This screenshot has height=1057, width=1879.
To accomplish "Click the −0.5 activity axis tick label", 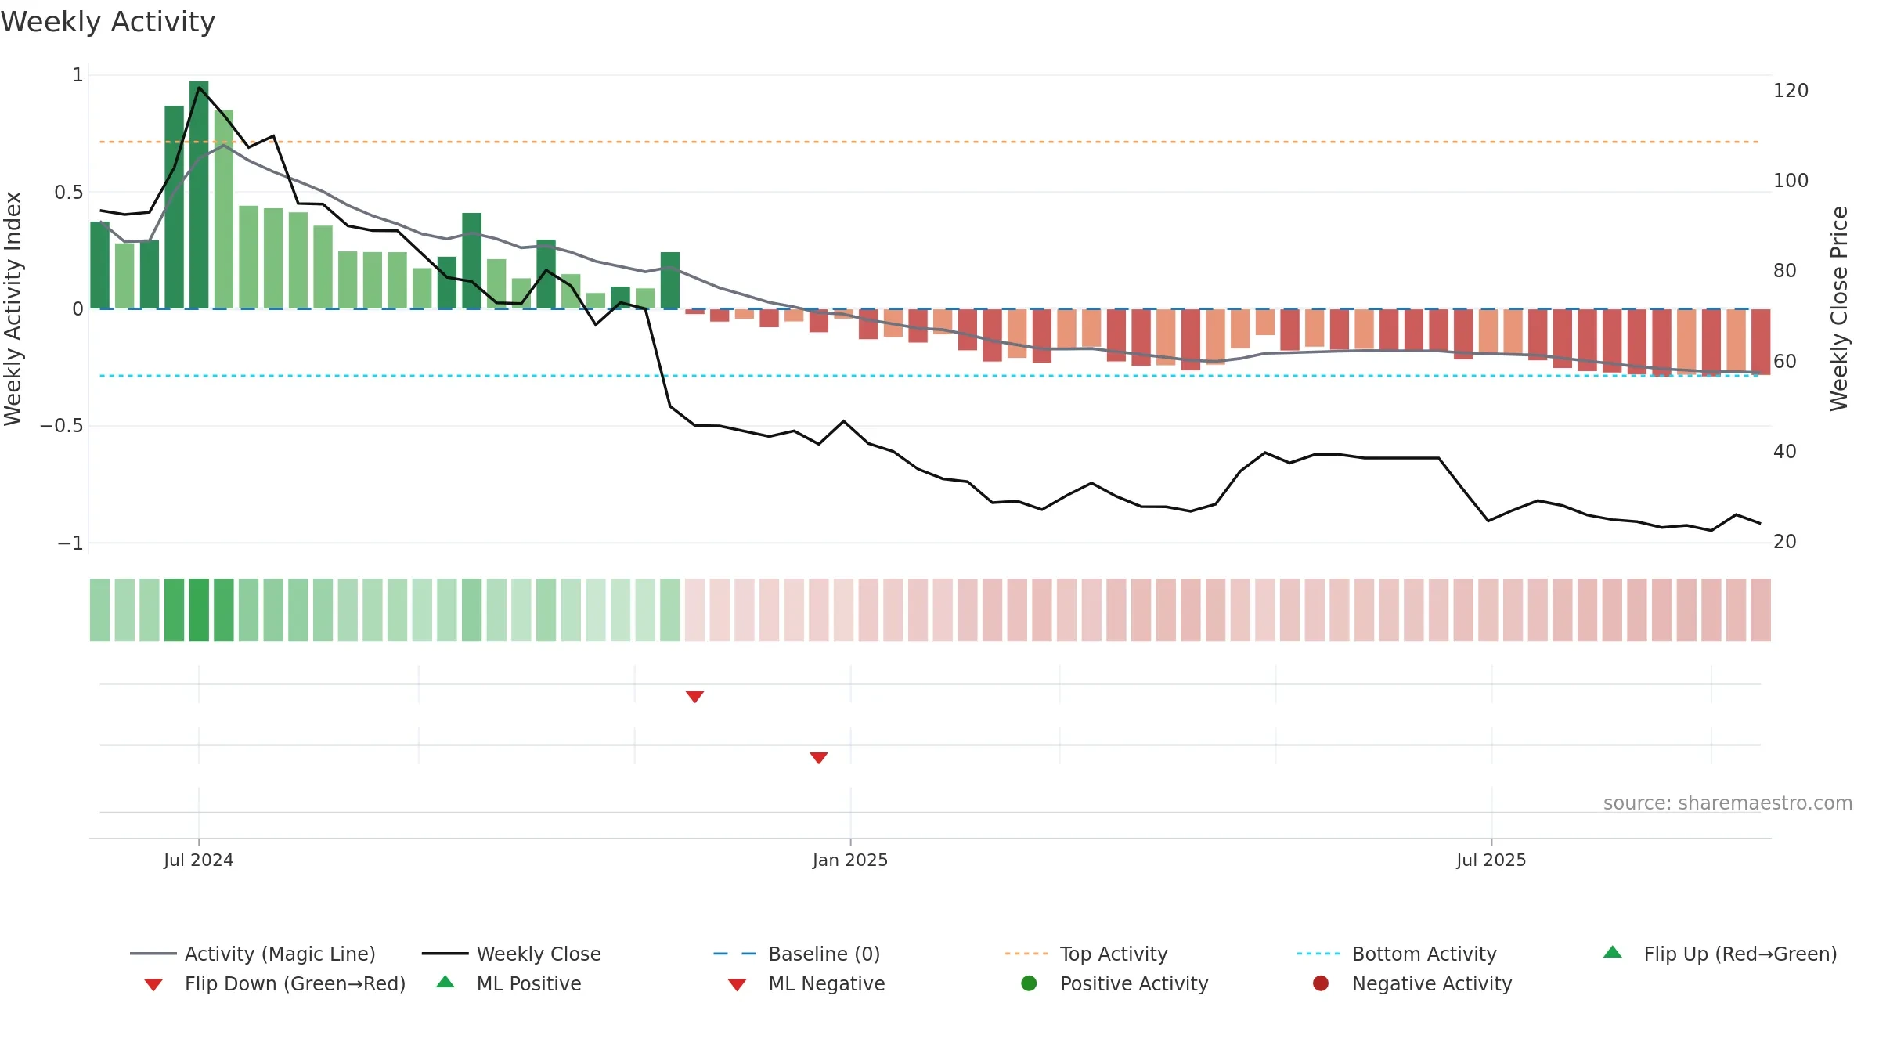I will 62,426.
